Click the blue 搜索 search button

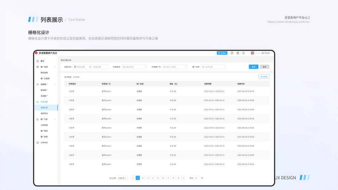tap(253, 67)
